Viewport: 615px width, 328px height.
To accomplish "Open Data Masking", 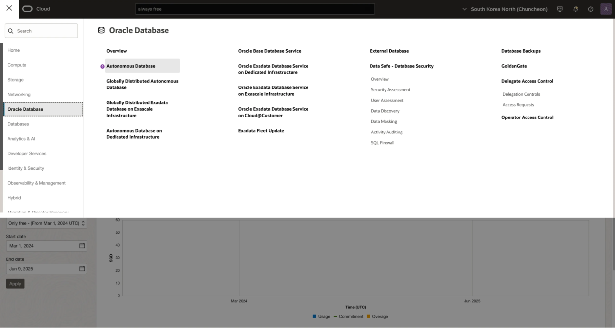I will [384, 122].
